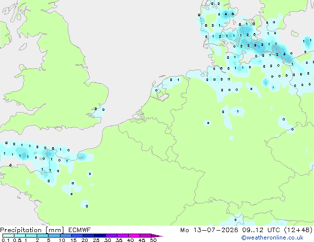
Task: Click the '(12+48)' forecast offset text
Action: pyautogui.click(x=298, y=230)
